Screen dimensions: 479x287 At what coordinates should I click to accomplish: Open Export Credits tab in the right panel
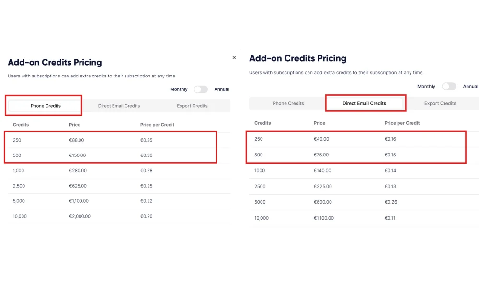(x=440, y=103)
